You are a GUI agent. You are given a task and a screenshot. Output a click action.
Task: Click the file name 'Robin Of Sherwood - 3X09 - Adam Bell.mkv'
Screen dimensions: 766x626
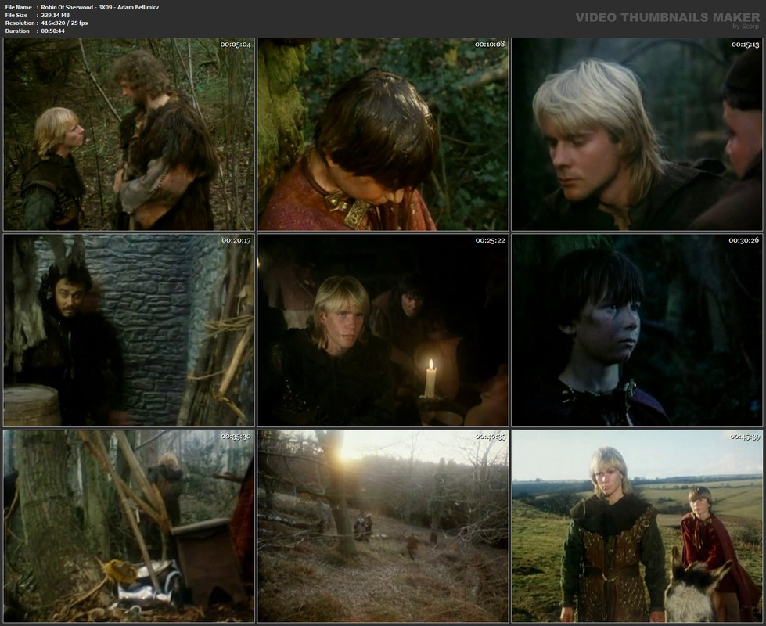pos(99,7)
